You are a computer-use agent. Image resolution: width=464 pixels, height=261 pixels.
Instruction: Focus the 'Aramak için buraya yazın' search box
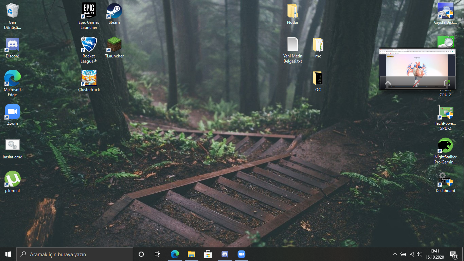click(75, 254)
